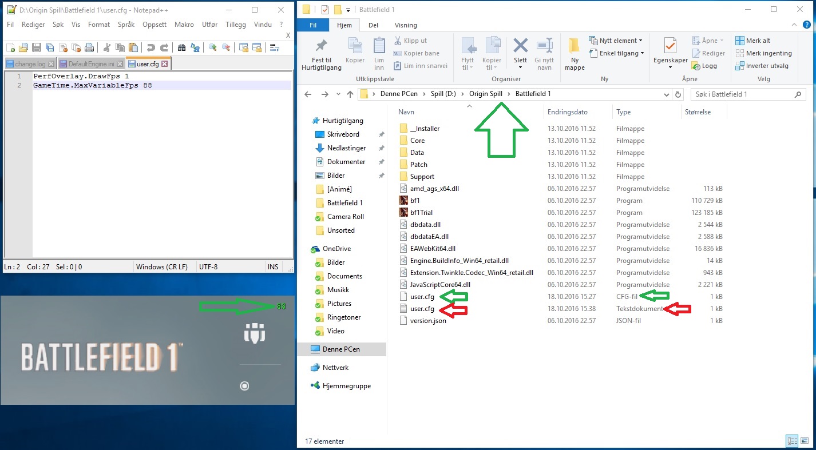Image resolution: width=816 pixels, height=450 pixels.
Task: Open Quick Access Toolbar customize dropdown
Action: [x=348, y=10]
